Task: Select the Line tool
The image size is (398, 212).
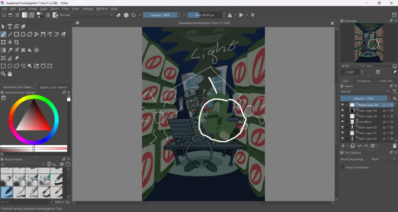Action: coord(10,34)
